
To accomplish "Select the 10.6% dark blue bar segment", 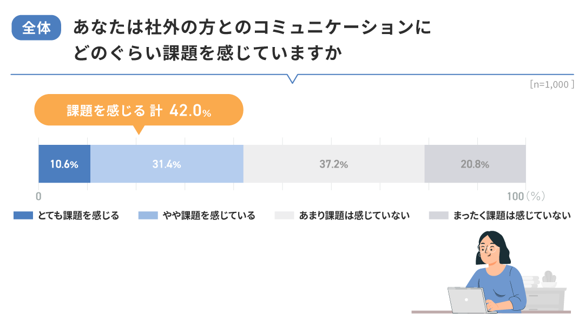I will 64,164.
